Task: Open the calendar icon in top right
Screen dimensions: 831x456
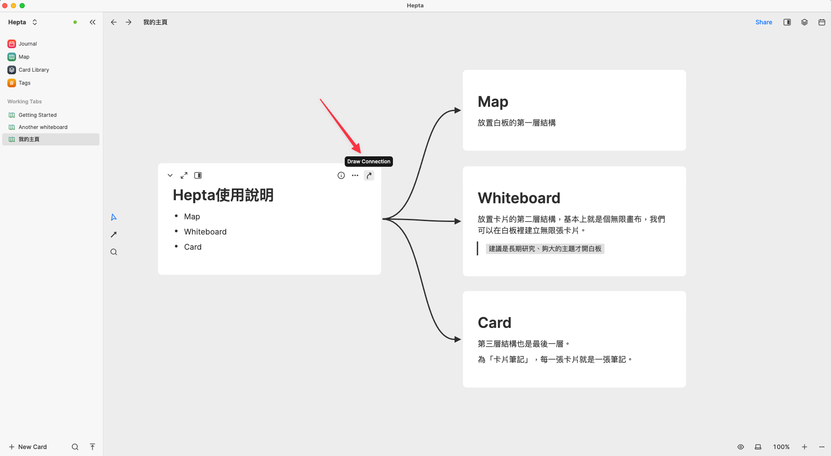Action: point(821,22)
